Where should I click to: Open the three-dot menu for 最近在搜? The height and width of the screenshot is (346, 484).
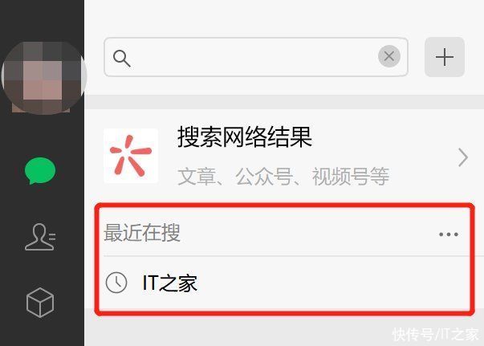449,234
